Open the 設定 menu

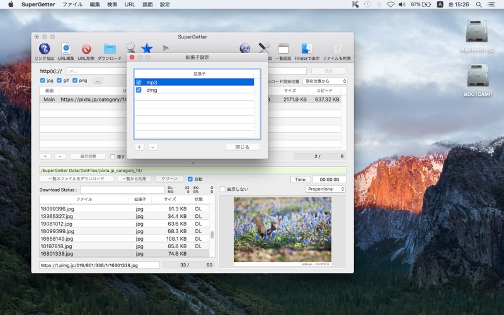165,4
